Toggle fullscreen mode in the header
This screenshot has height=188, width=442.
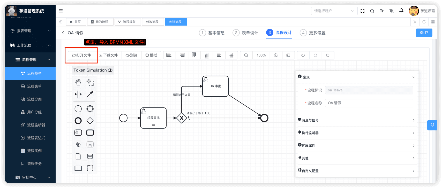click(x=363, y=11)
